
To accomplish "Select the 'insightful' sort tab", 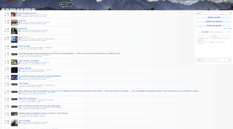I will pyautogui.click(x=13, y=9).
